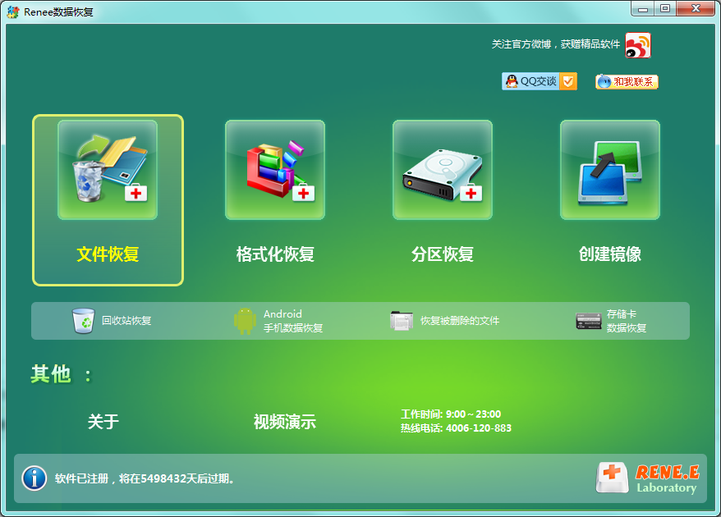Select the 文件恢复 file recovery tool
The image size is (721, 517).
(x=108, y=199)
